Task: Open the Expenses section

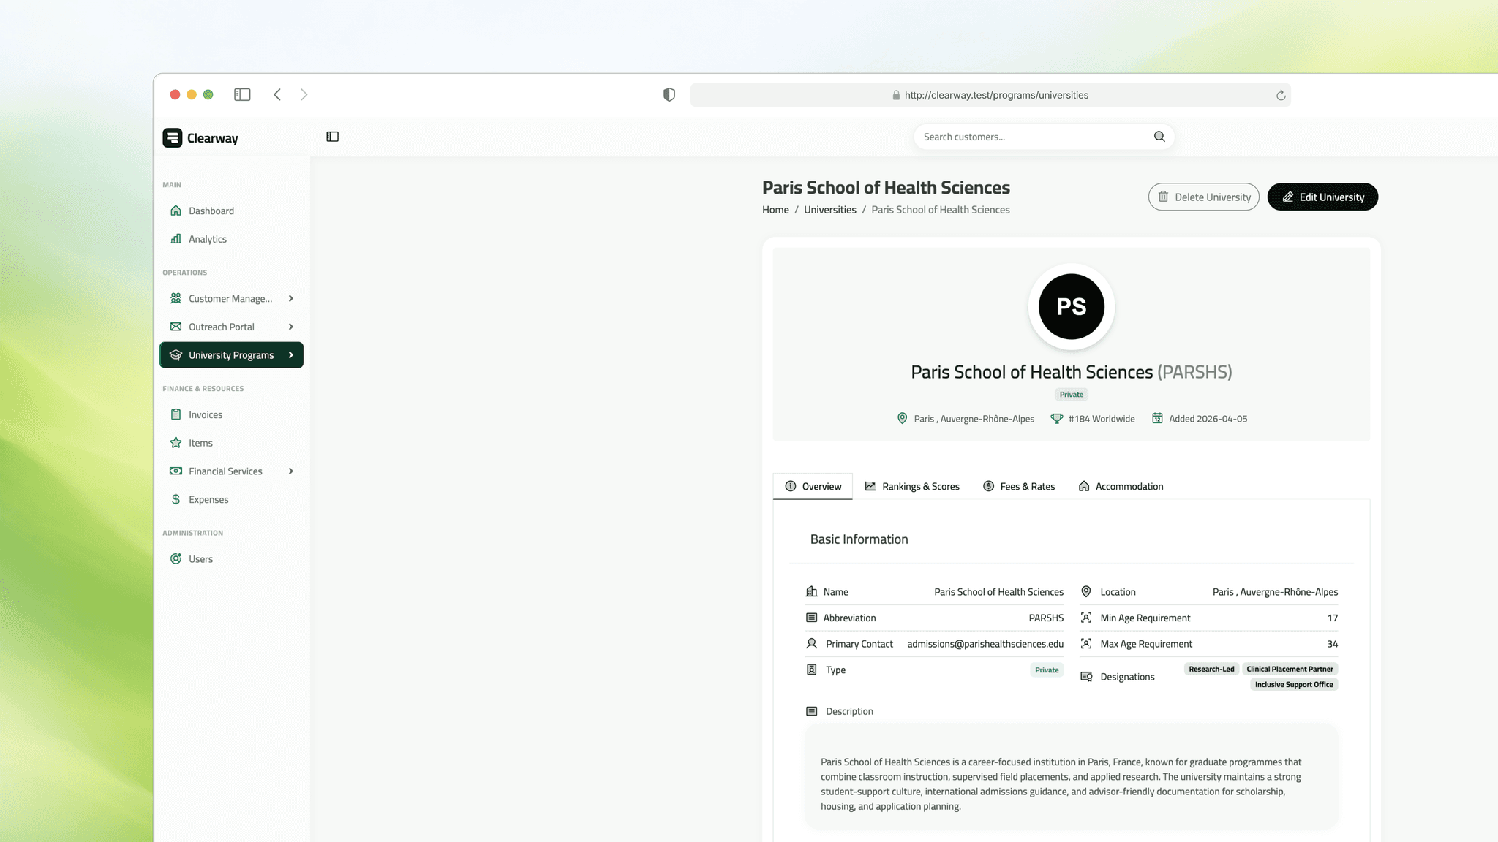Action: pos(208,500)
